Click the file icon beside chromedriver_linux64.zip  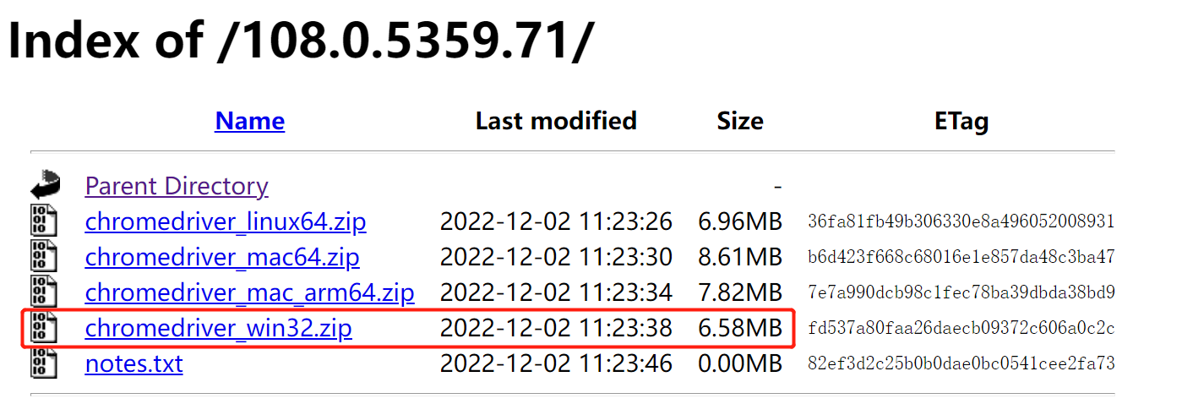click(44, 221)
